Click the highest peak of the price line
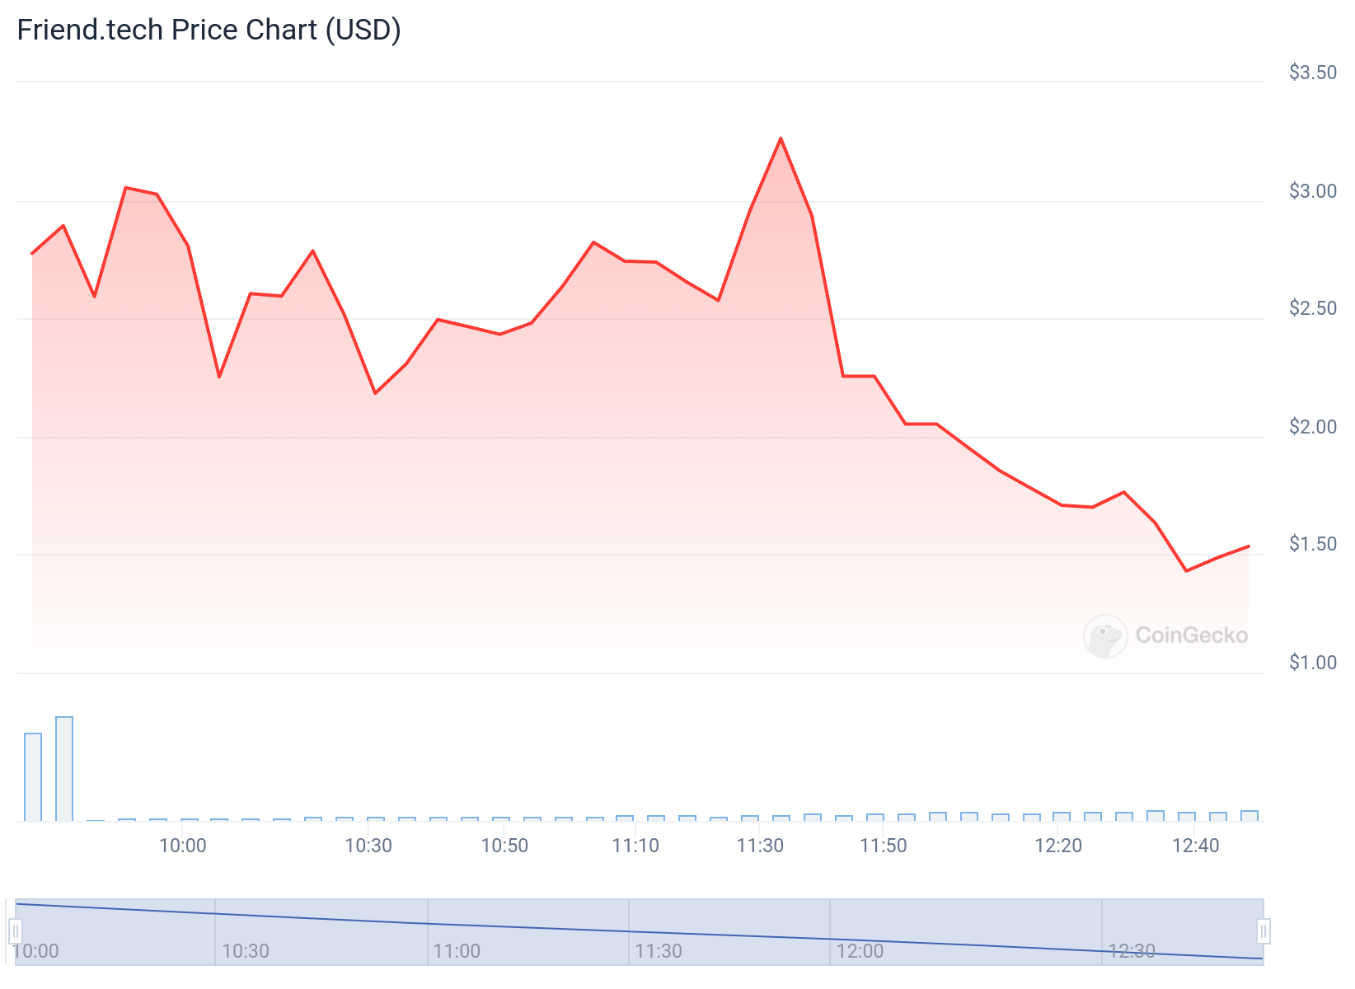The height and width of the screenshot is (989, 1355). (781, 138)
